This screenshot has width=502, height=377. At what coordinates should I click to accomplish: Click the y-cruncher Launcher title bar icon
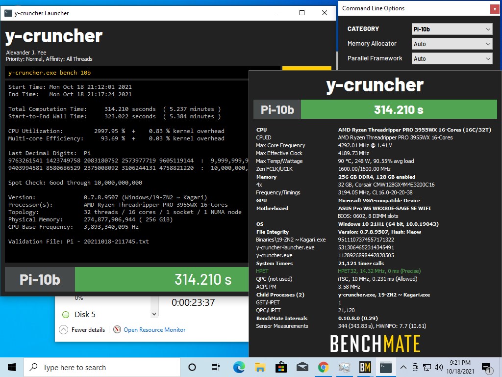8,13
